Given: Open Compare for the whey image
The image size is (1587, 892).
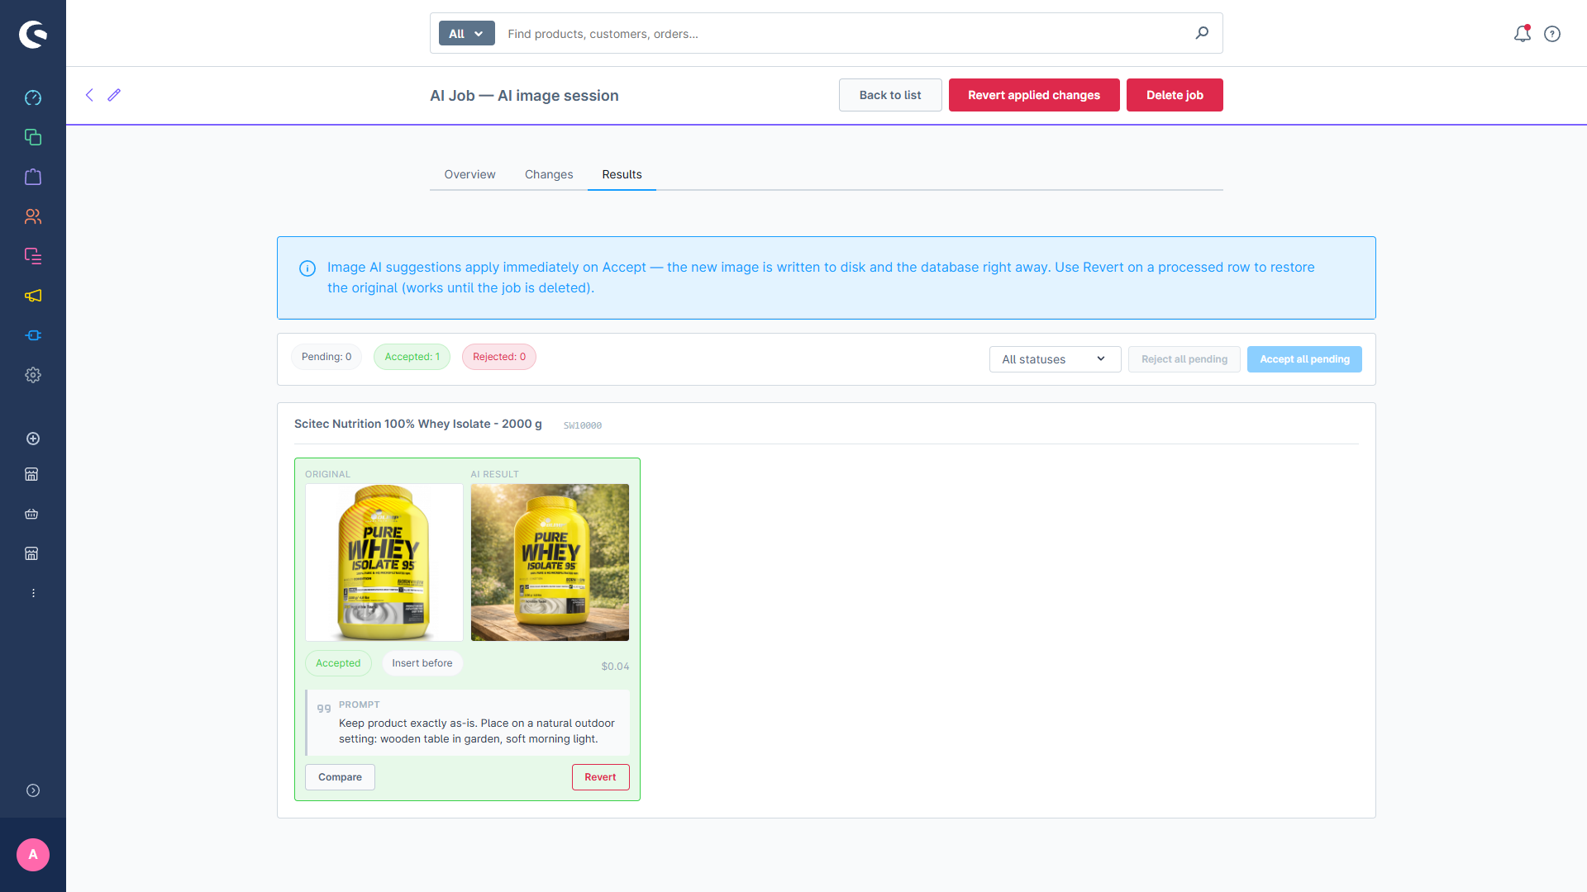Looking at the screenshot, I should [x=340, y=777].
